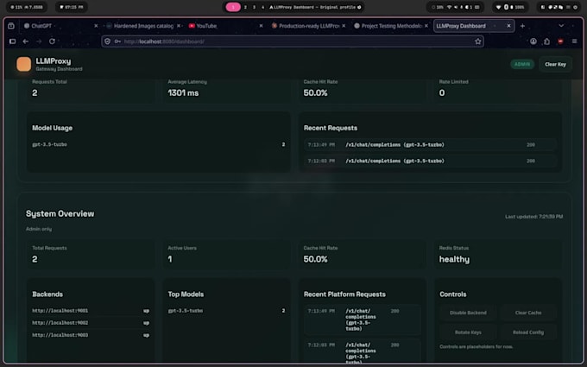Open the account profile icon in toolbar

pyautogui.click(x=533, y=41)
